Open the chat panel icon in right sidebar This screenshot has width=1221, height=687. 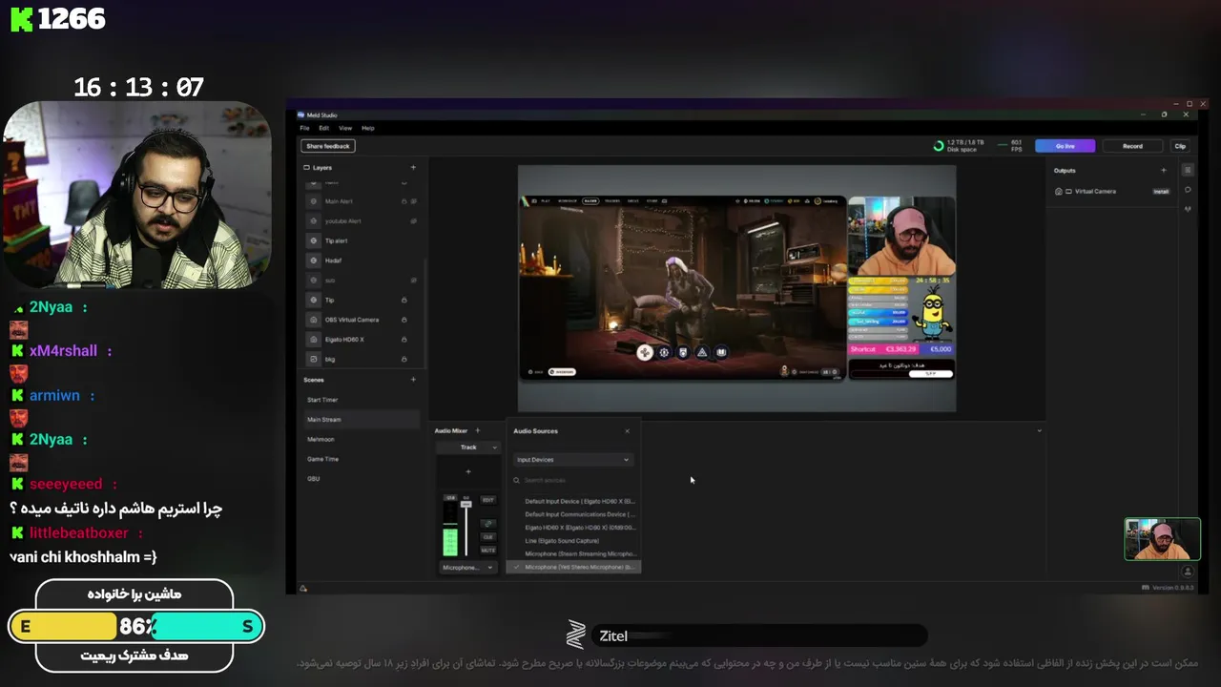click(1188, 189)
